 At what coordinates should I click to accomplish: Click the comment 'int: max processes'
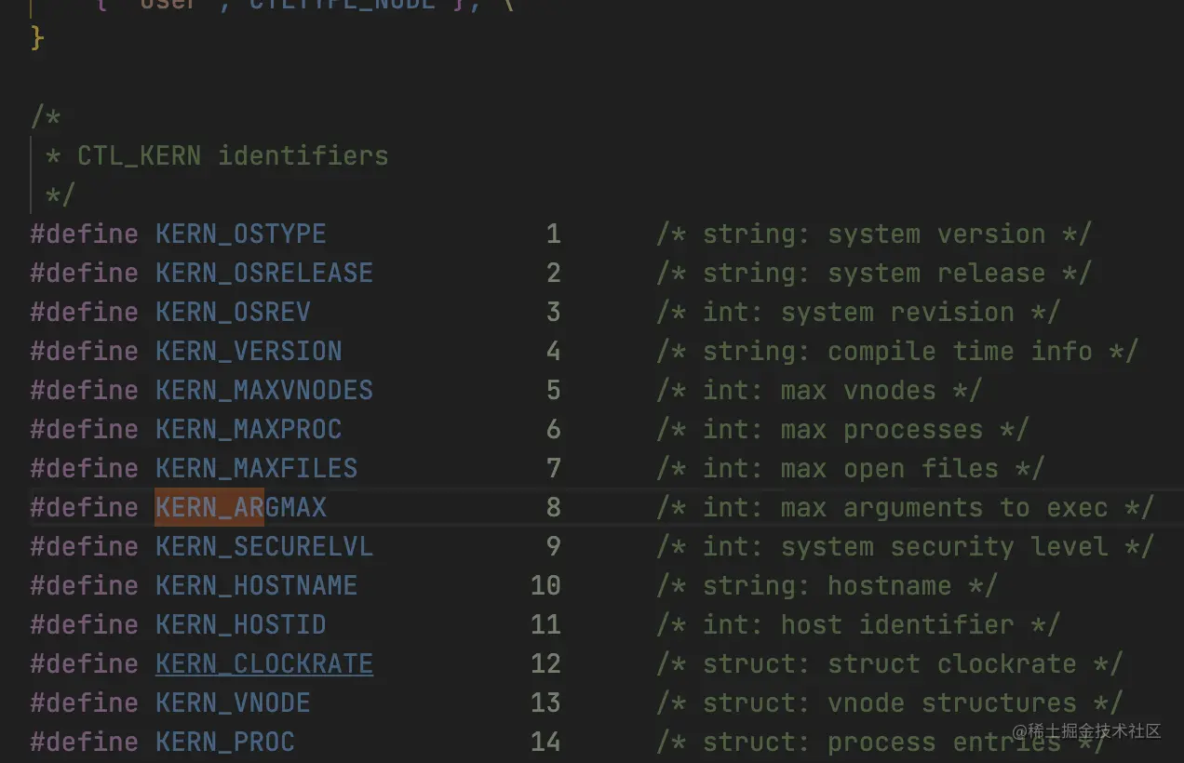tap(842, 429)
